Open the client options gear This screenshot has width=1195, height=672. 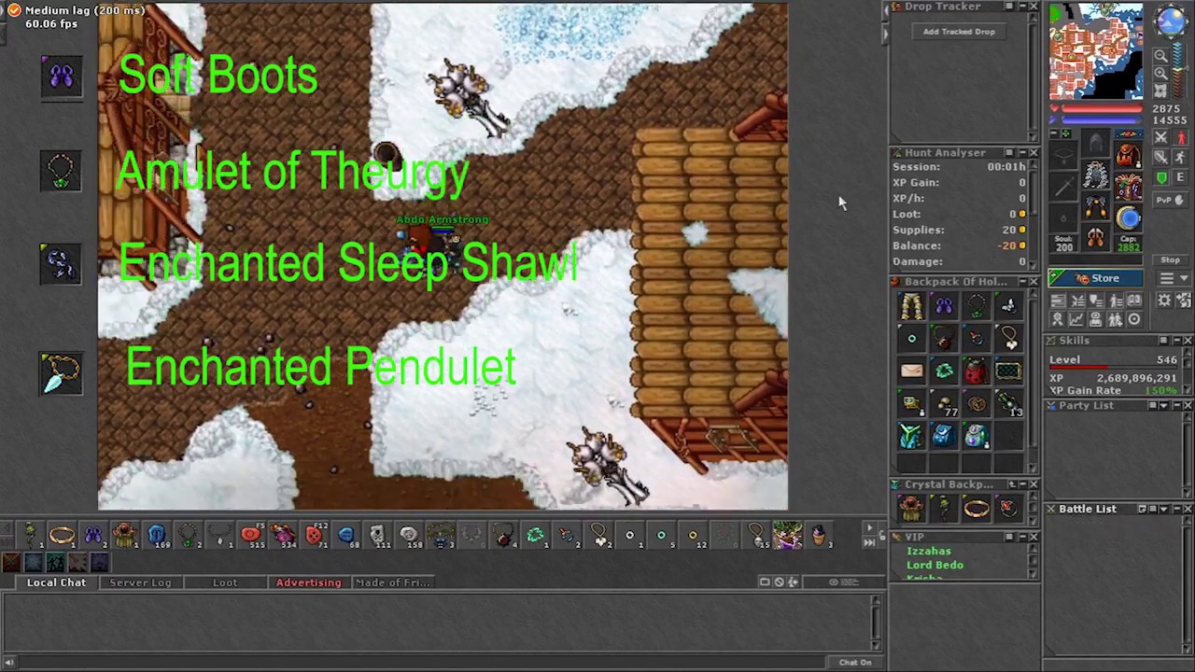click(1163, 300)
